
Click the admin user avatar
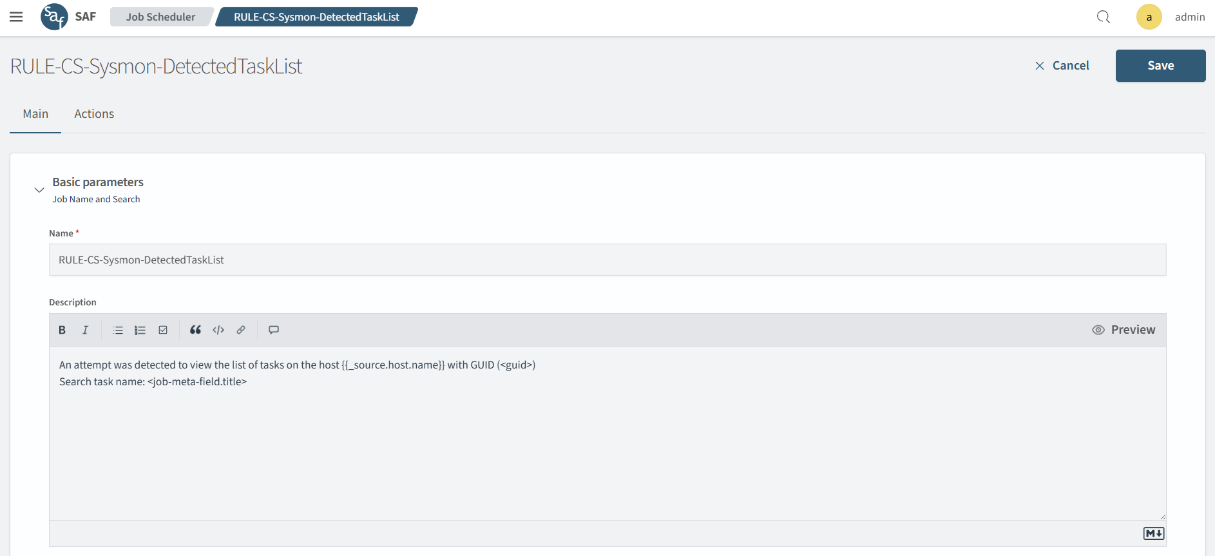click(x=1149, y=17)
